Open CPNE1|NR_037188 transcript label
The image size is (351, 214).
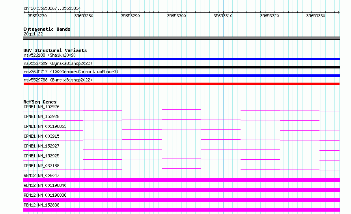pos(41,166)
